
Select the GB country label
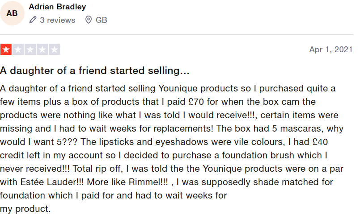click(101, 20)
